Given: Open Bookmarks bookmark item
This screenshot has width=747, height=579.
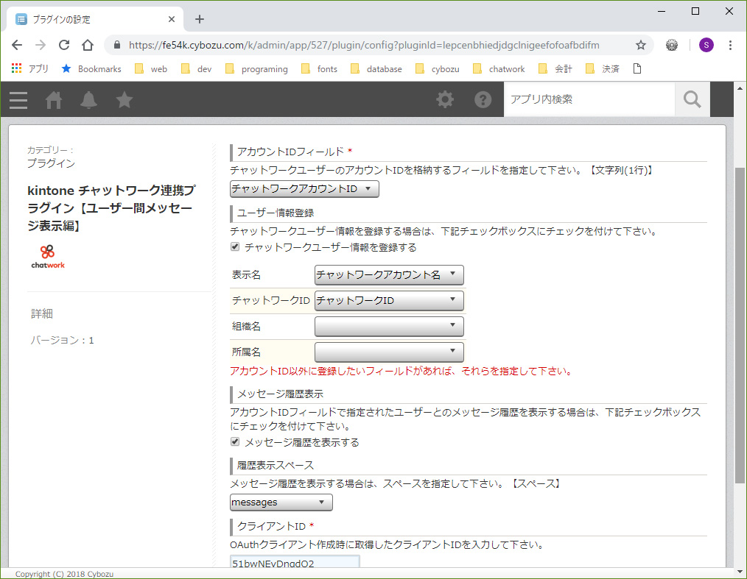Looking at the screenshot, I should coord(91,68).
